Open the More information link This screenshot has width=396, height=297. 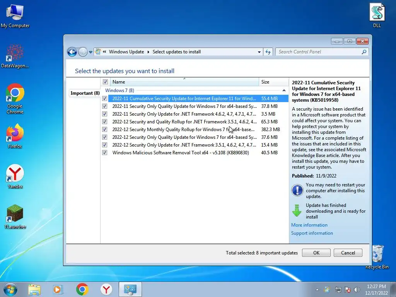309,225
